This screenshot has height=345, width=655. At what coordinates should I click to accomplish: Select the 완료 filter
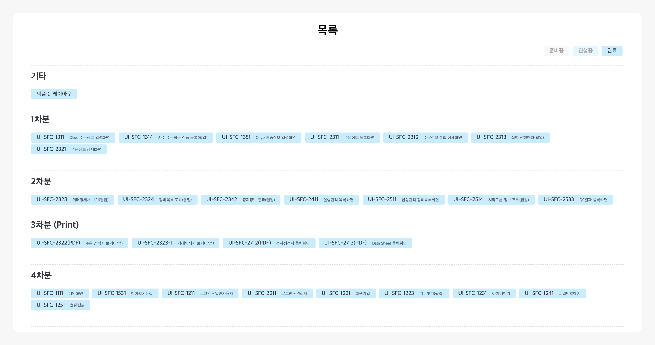612,50
